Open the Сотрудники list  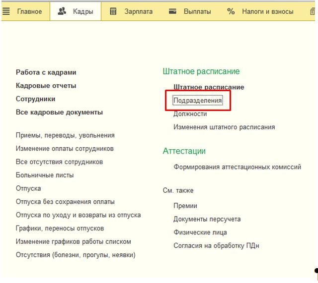[35, 99]
